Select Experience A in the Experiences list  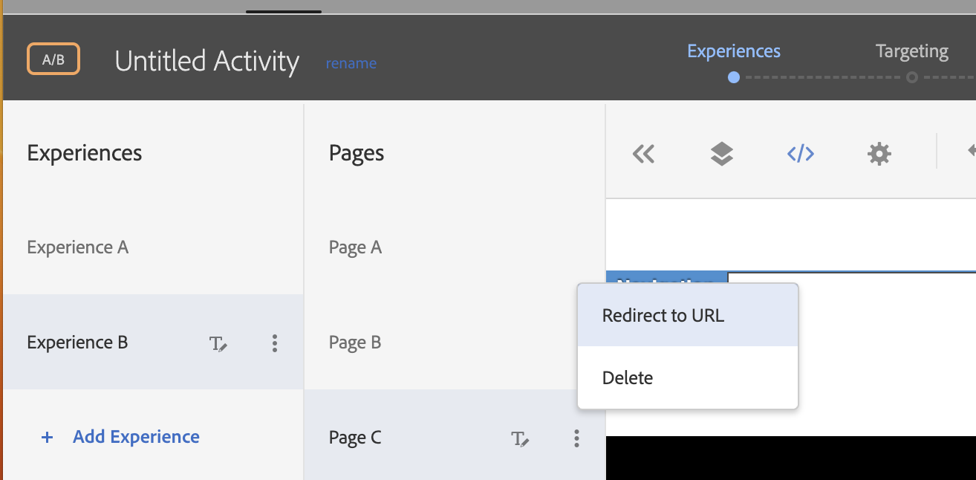tap(77, 247)
